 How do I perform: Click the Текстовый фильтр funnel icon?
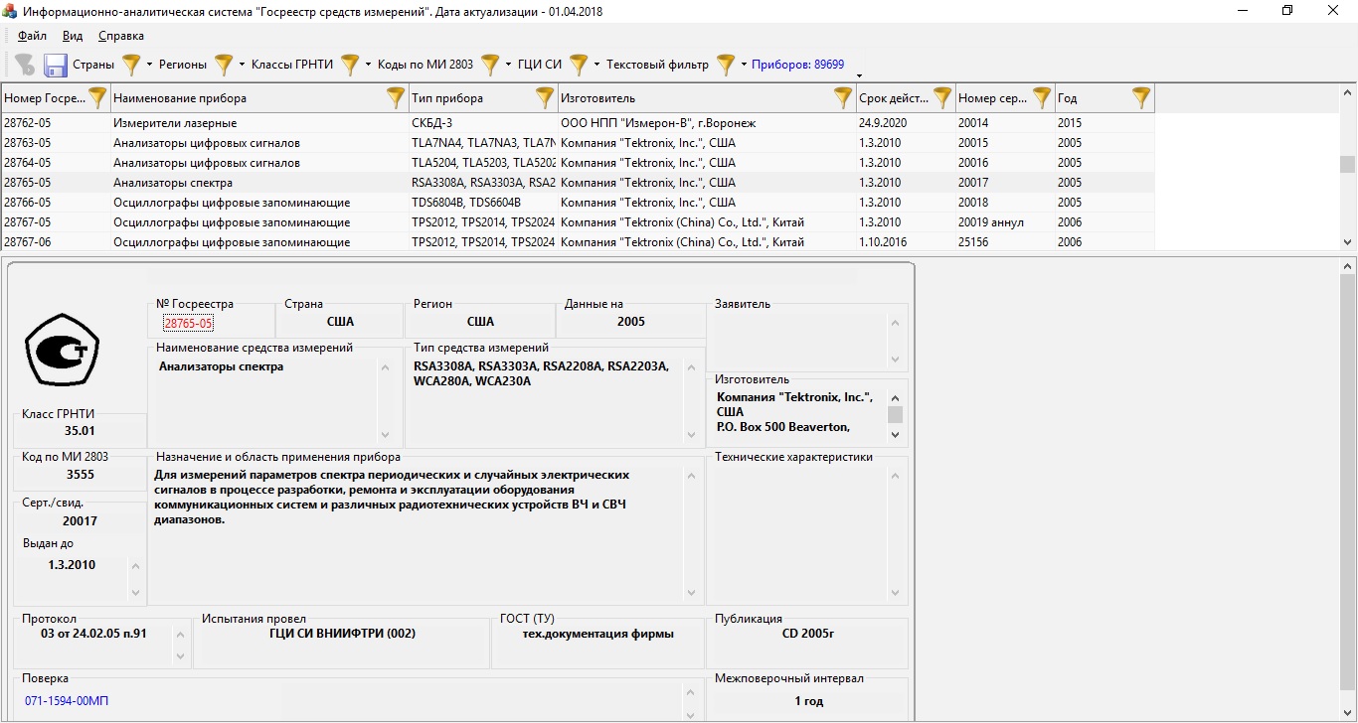coord(726,66)
